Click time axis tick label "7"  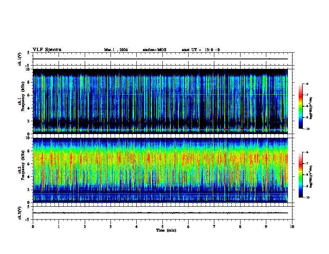214,227
